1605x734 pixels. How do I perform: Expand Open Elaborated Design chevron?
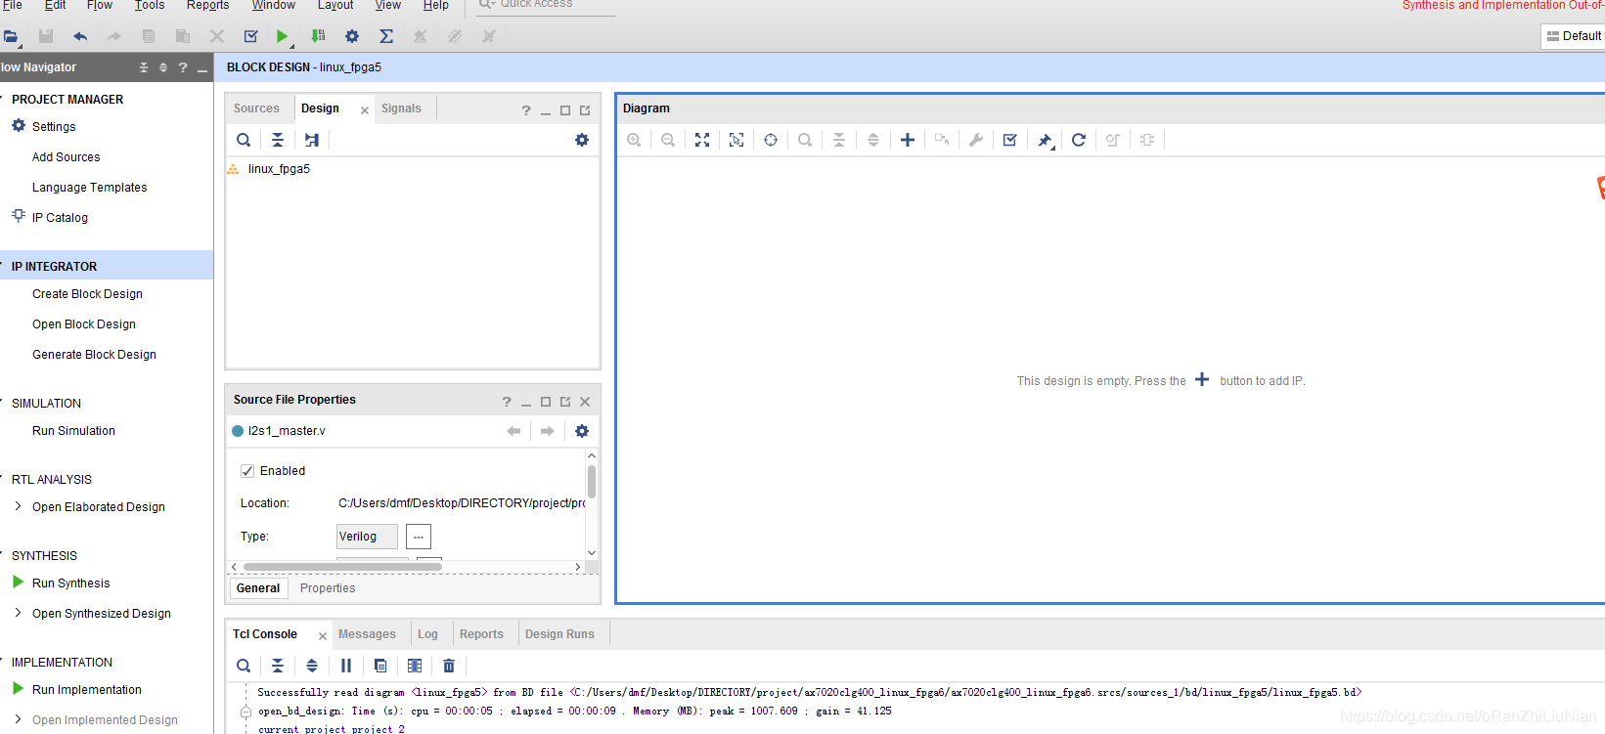pos(18,506)
